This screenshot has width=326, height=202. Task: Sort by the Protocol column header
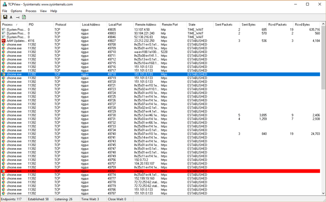(67, 25)
